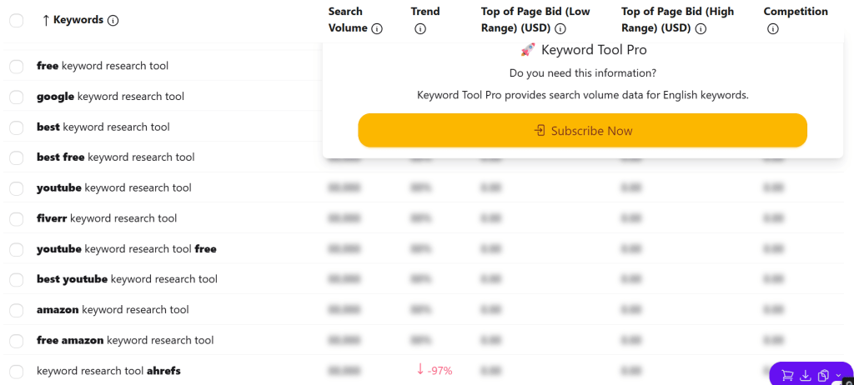This screenshot has height=385, width=854.
Task: Open the Keywords column info icon
Action: point(113,20)
